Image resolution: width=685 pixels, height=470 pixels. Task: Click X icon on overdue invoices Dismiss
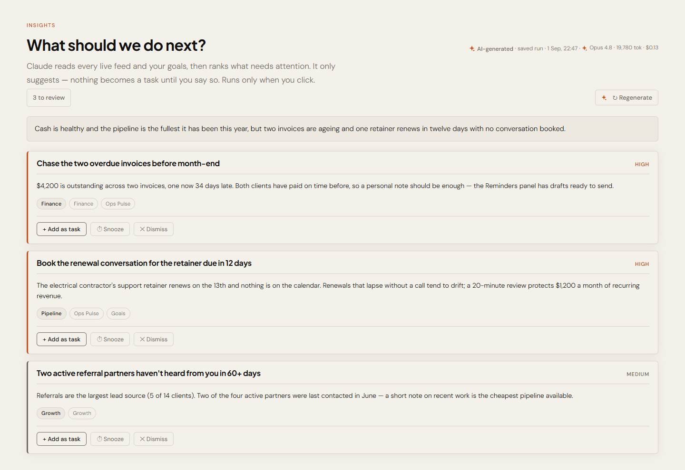pos(142,229)
